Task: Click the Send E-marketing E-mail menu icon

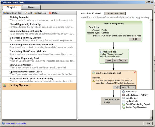Action: (x=123, y=104)
